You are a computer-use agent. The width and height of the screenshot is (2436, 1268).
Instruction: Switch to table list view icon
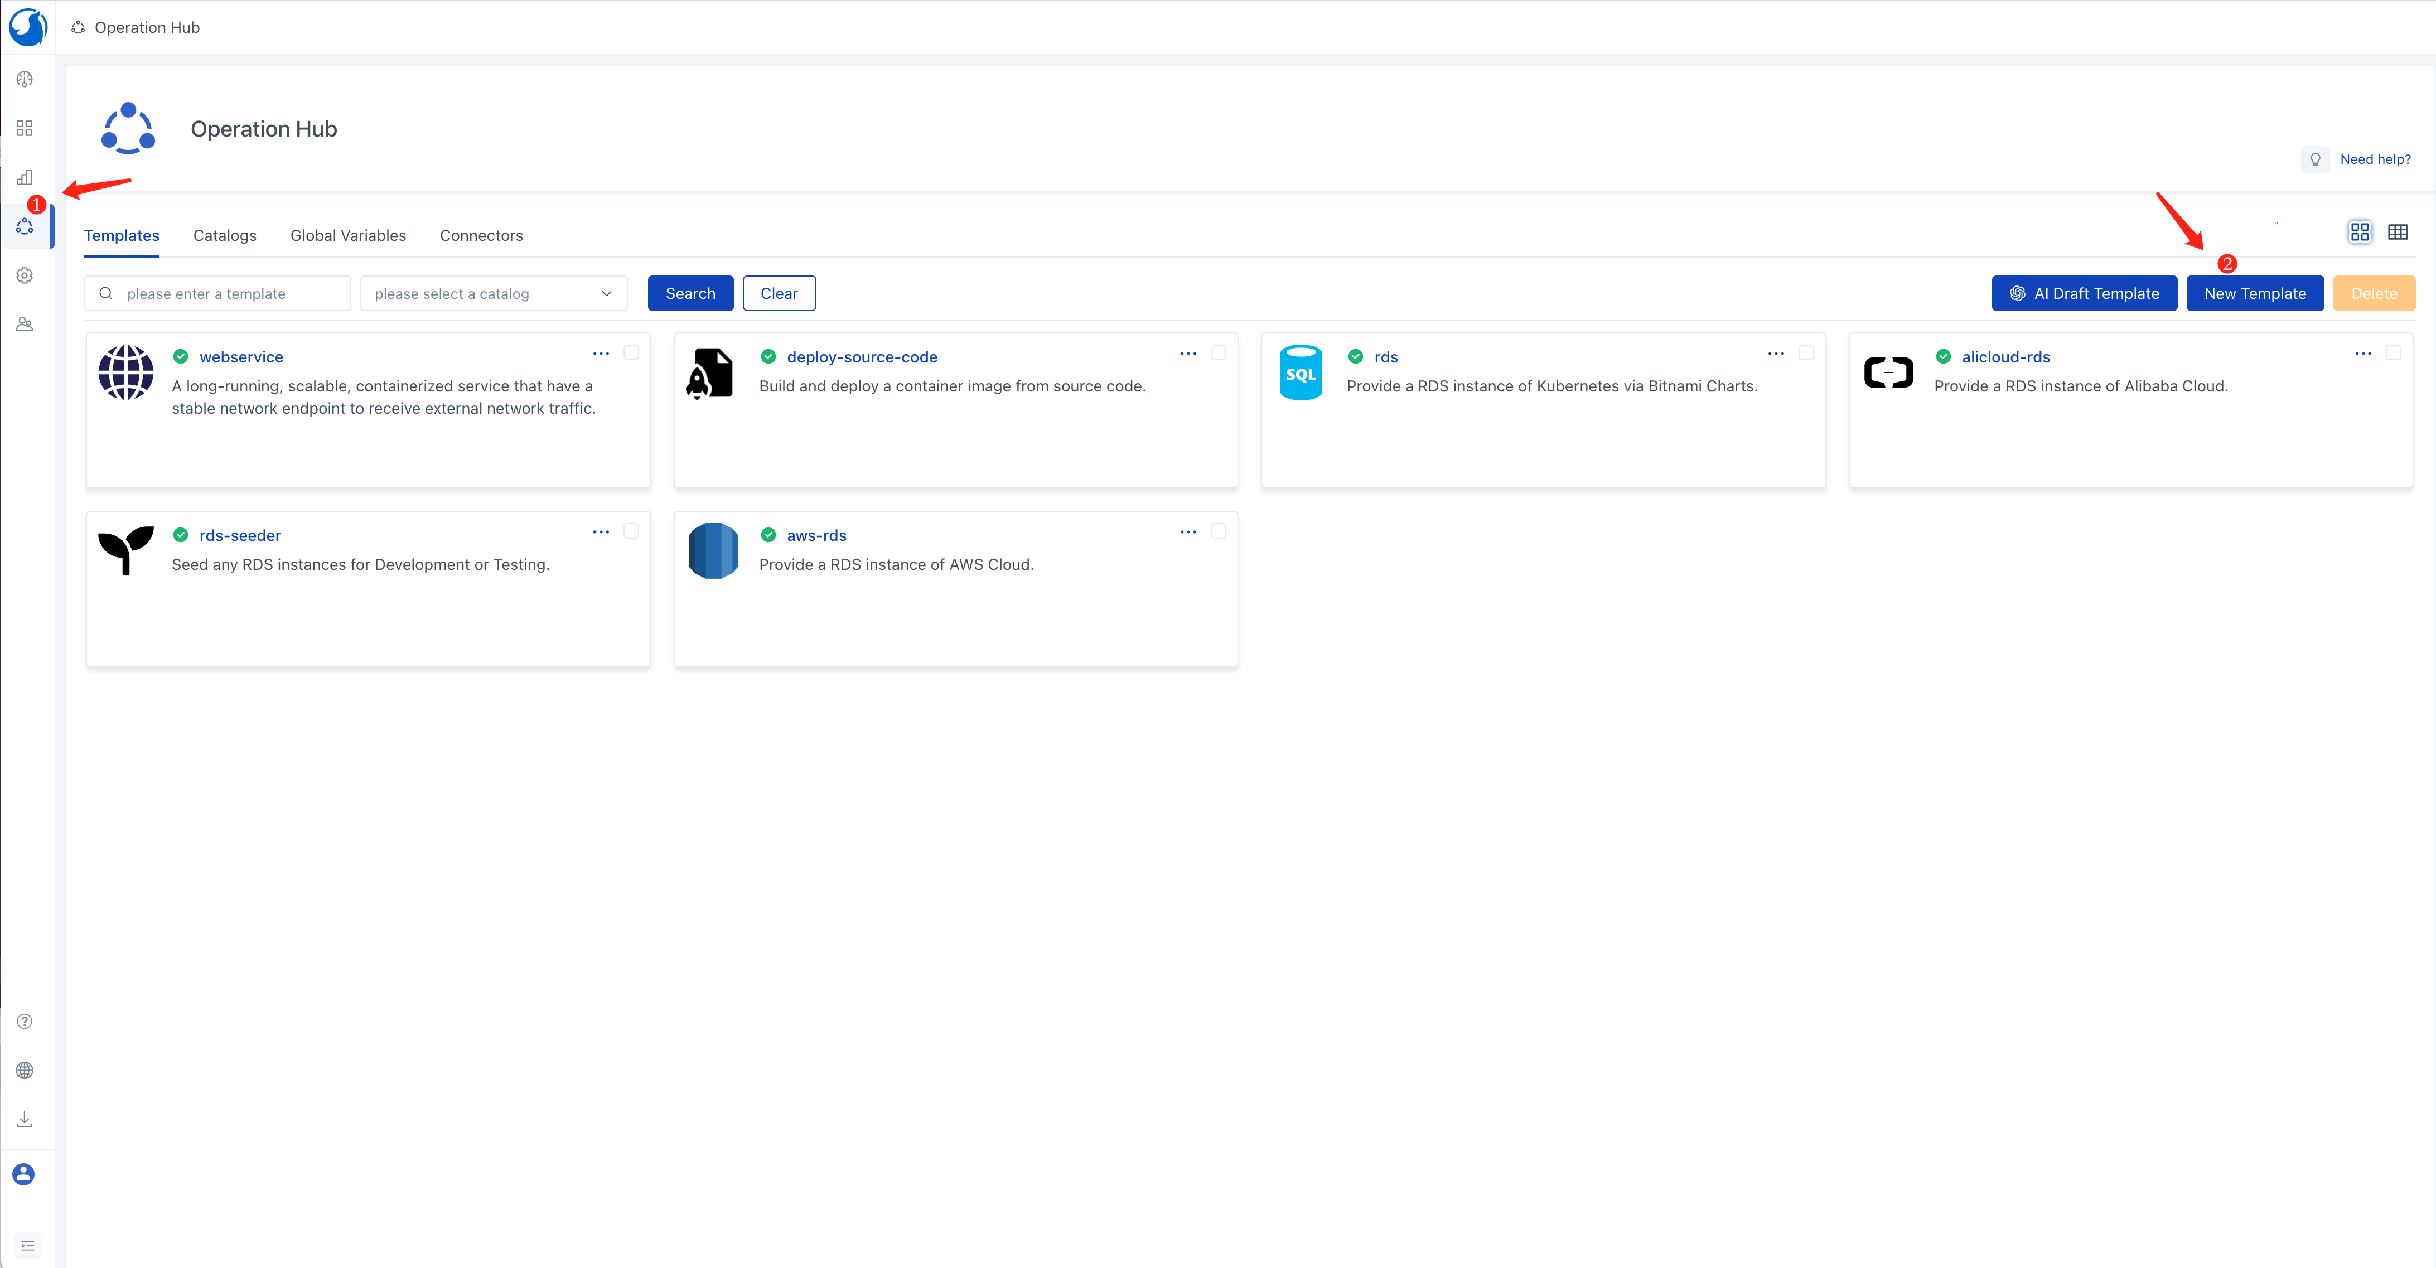click(x=2397, y=233)
